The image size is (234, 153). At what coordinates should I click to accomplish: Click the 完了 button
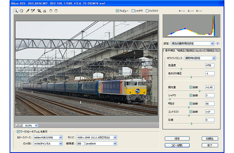pos(210,145)
